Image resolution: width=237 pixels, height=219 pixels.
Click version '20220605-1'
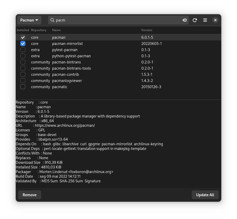click(x=151, y=43)
